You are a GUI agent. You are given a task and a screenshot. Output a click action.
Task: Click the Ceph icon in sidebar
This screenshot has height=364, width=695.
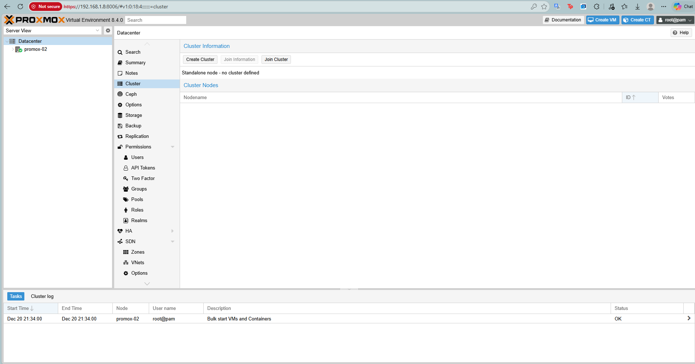(x=120, y=94)
